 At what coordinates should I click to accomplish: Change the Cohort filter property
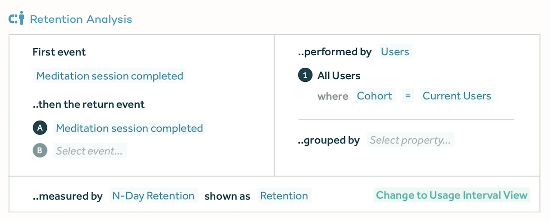374,96
